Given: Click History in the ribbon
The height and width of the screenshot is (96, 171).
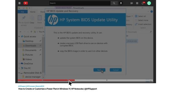Looking at the screenshot, I should 129,25.
